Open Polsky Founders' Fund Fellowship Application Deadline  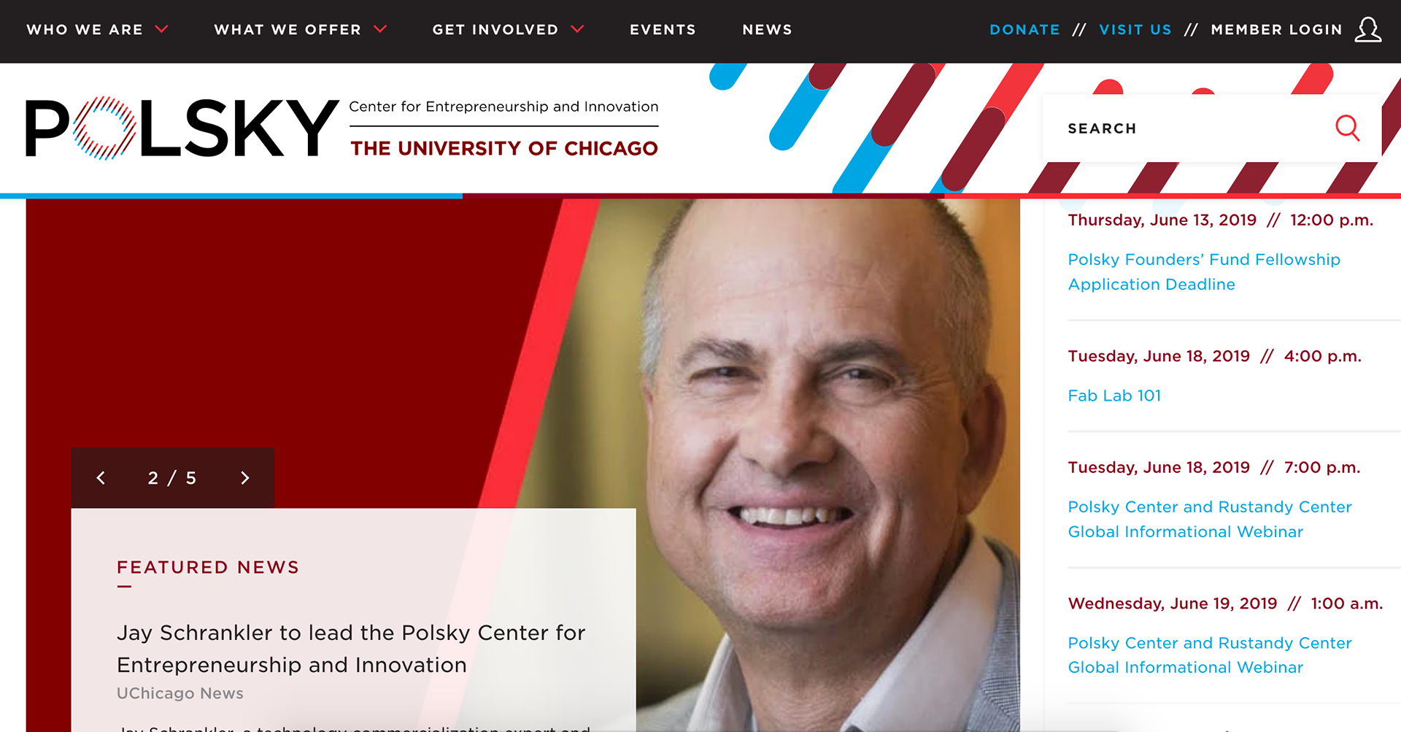(x=1204, y=271)
